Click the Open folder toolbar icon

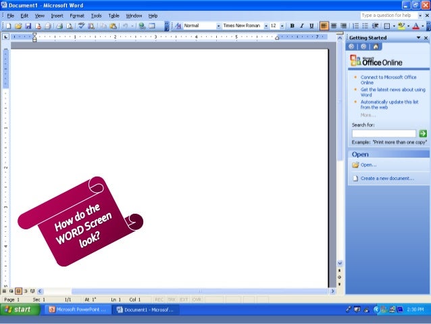(18, 26)
